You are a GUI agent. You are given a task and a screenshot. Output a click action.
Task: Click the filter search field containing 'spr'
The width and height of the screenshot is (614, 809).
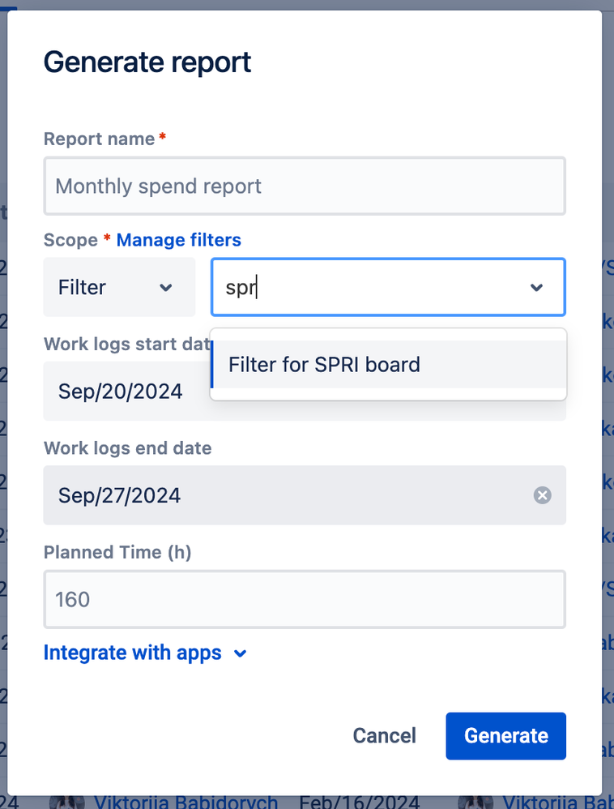click(x=365, y=288)
